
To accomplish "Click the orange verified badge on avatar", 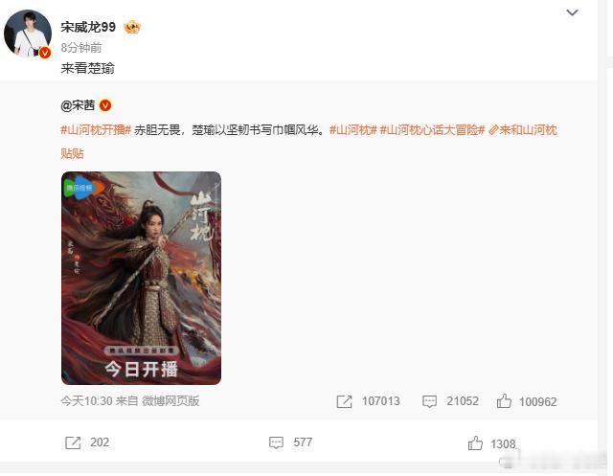I will (45, 53).
